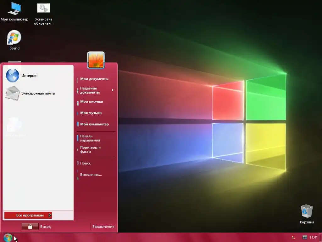The width and height of the screenshot is (322, 242).
Task: Click the tray icon beside the clock
Action: [304, 238]
